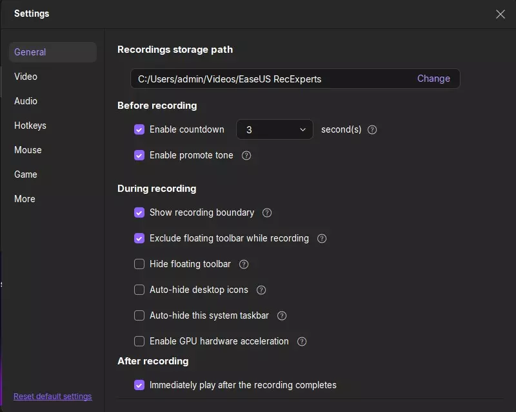Disable Show recording boundary
Image resolution: width=516 pixels, height=412 pixels.
139,212
